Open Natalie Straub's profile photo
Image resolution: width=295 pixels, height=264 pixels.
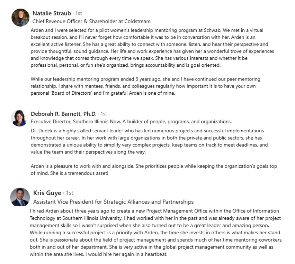point(20,17)
